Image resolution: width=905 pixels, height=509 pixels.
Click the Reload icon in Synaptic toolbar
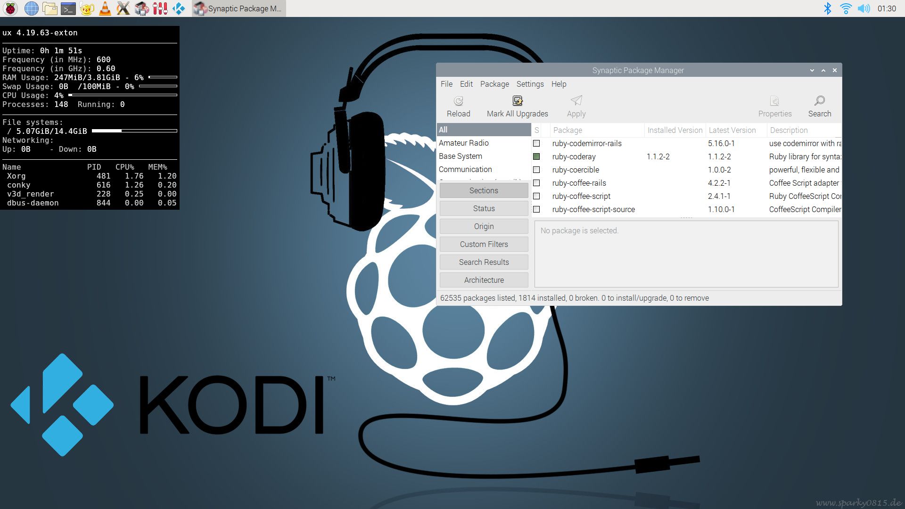pos(458,105)
